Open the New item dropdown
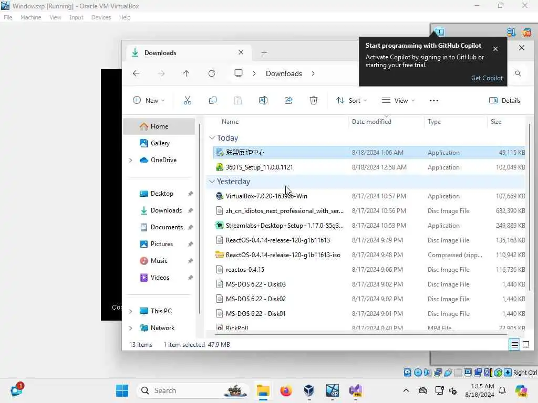Image resolution: width=538 pixels, height=403 pixels. pos(149,100)
